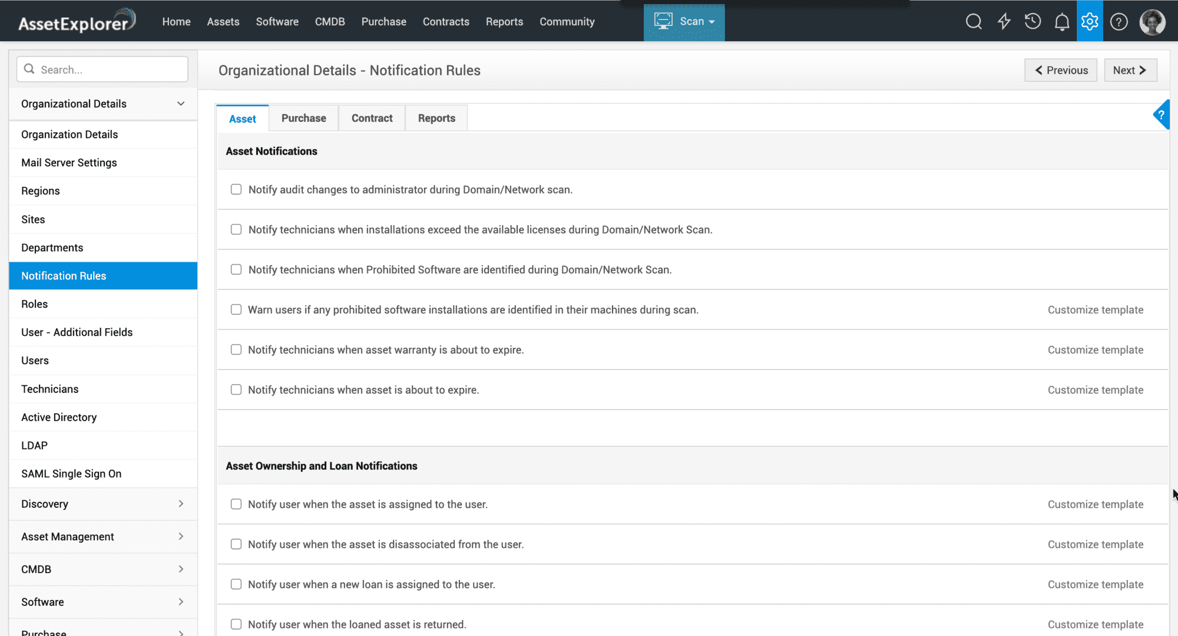The image size is (1178, 636).
Task: Open the help question mark icon
Action: coord(1119,22)
